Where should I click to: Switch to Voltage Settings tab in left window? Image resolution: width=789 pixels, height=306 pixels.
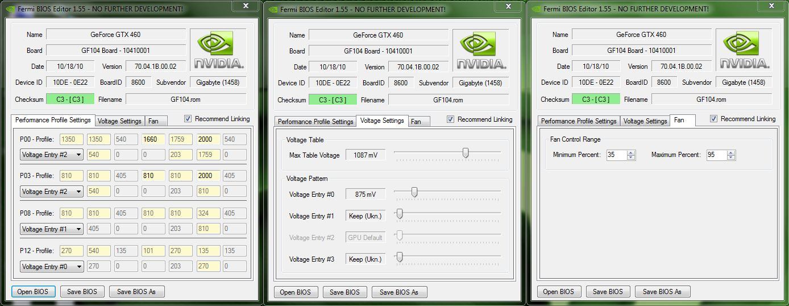(119, 121)
